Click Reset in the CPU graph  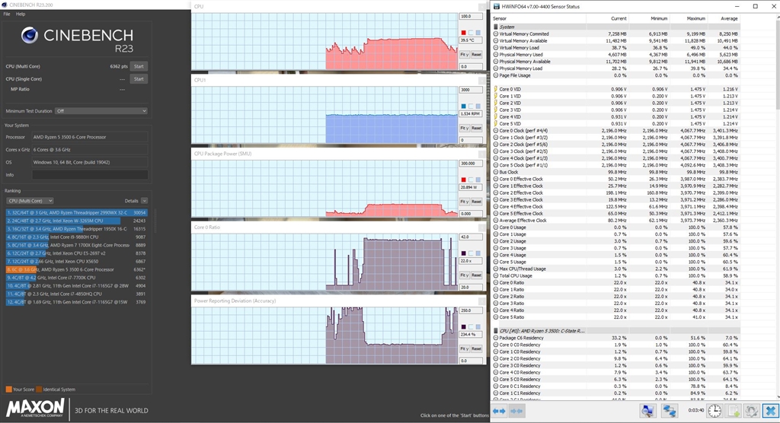coord(477,55)
